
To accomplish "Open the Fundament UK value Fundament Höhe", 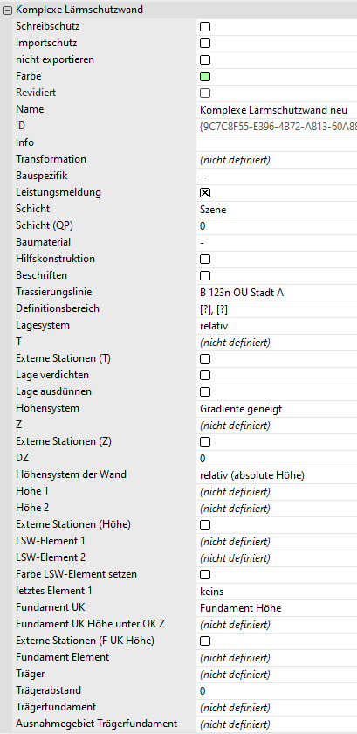I will [277, 608].
